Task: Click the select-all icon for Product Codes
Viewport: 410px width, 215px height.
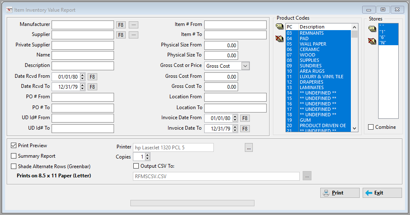Action: (280, 26)
